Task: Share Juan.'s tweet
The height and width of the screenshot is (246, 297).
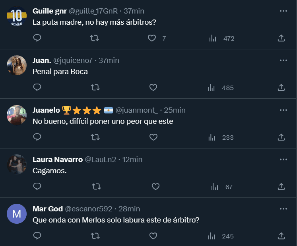Action: click(x=281, y=88)
